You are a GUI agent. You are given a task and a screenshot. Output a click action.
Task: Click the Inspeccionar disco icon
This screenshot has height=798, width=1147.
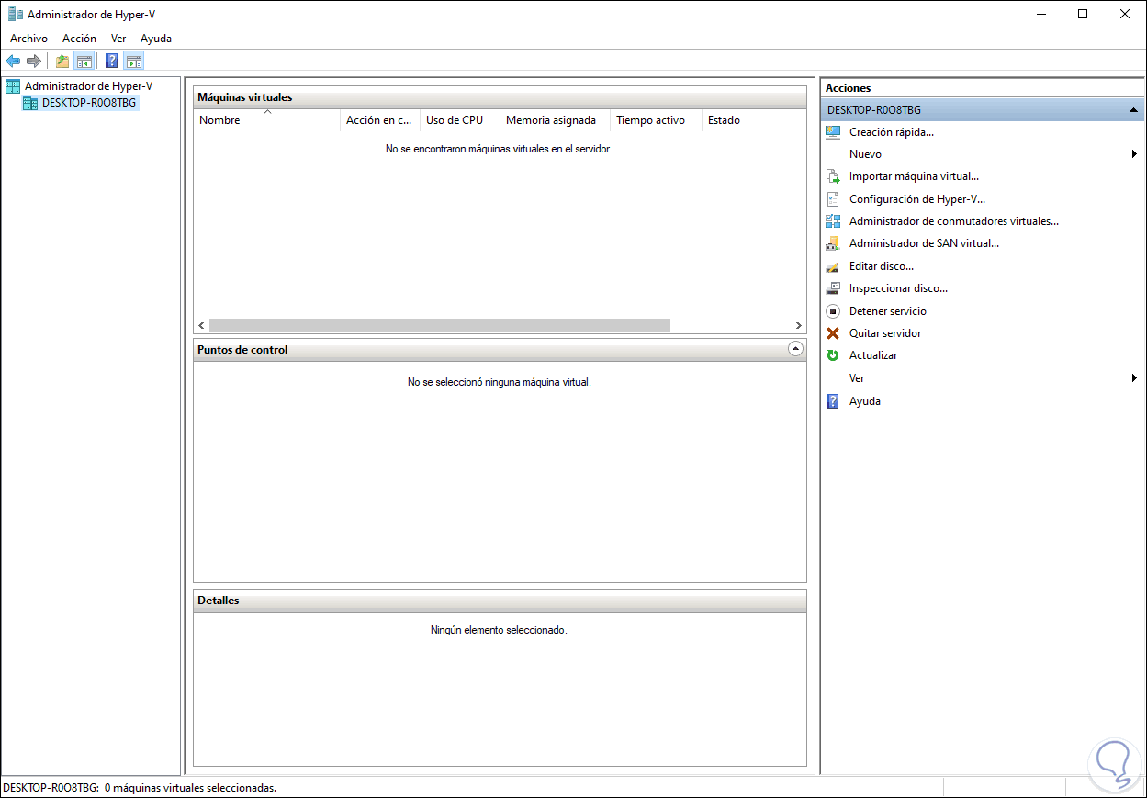tap(833, 288)
